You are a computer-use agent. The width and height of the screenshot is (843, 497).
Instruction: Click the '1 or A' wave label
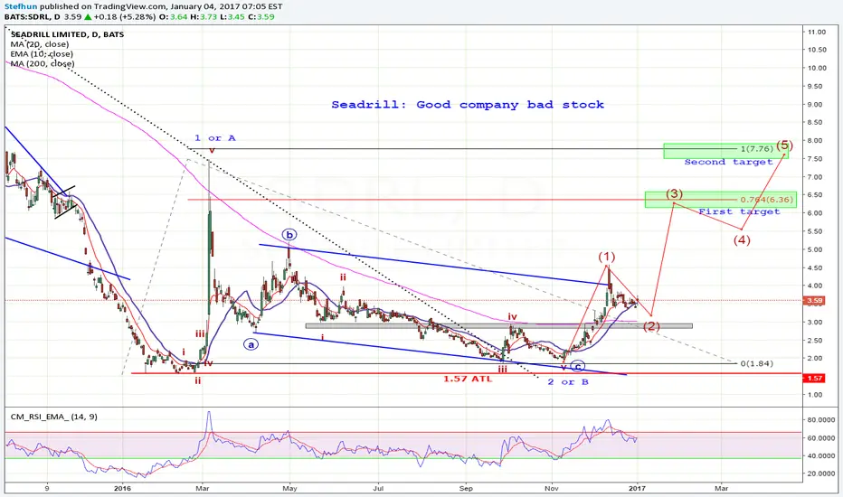click(215, 138)
